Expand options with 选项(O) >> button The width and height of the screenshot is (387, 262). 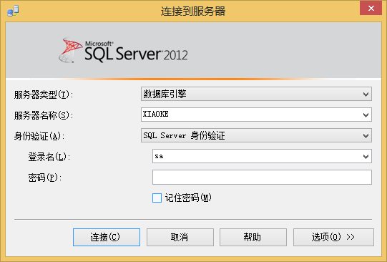tap(333, 238)
